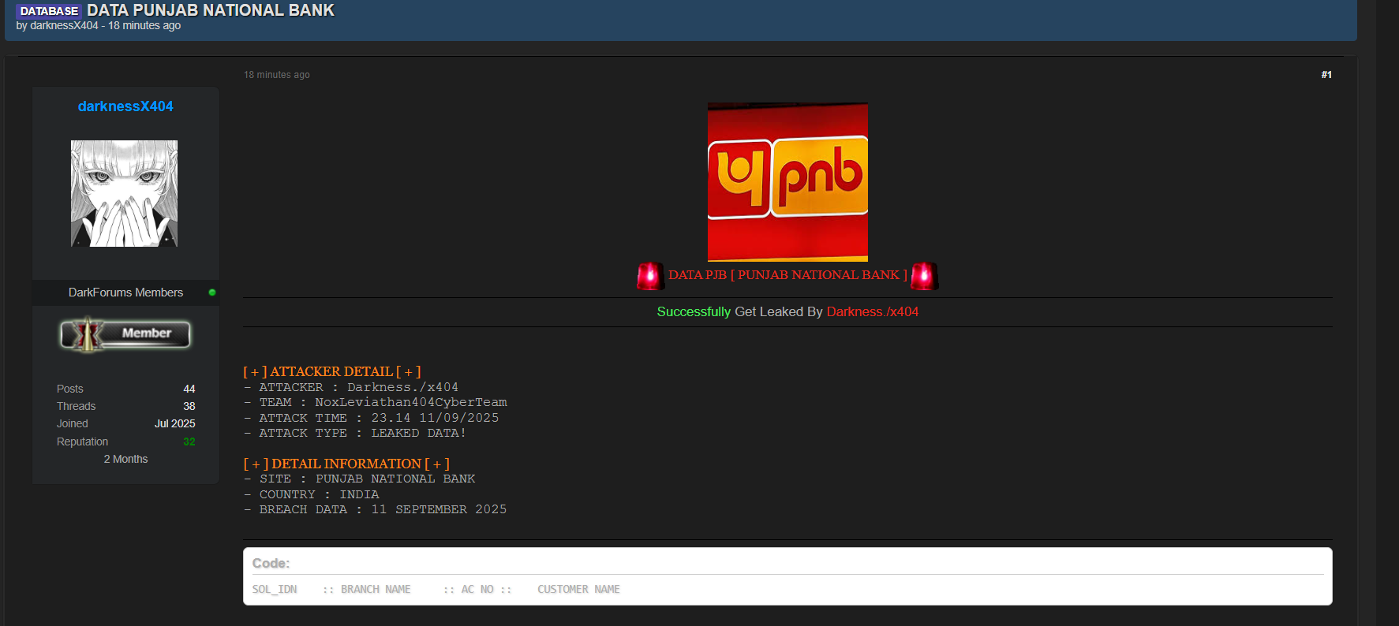This screenshot has height=626, width=1399.
Task: Click the left red siren icon
Action: (649, 276)
